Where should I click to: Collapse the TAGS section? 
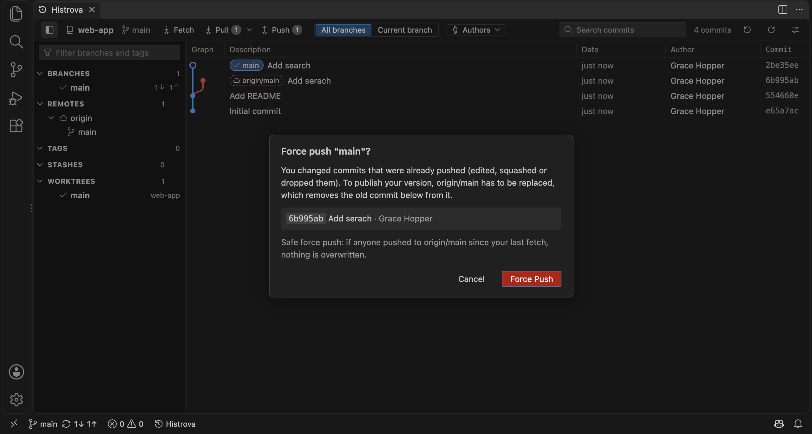40,148
